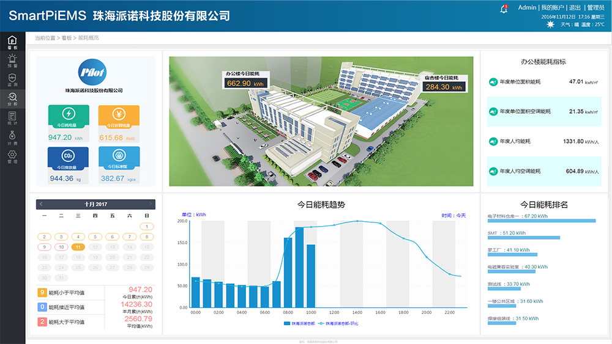Open the 看板 dashboard sidebar icon
Image resolution: width=612 pixels, height=344 pixels.
tap(12, 42)
